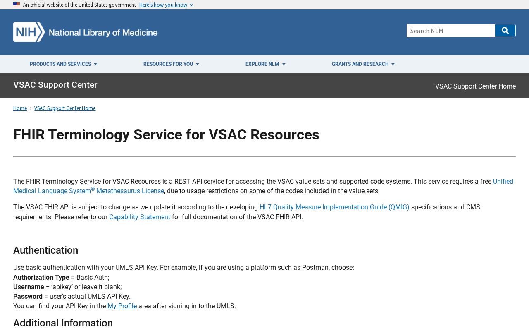Open the Resources for You dropdown

(x=171, y=64)
